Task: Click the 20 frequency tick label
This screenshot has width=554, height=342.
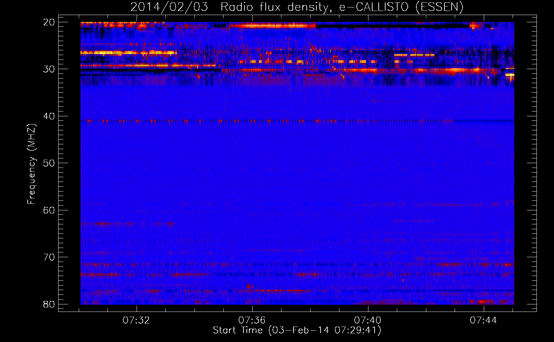Action: [x=49, y=22]
